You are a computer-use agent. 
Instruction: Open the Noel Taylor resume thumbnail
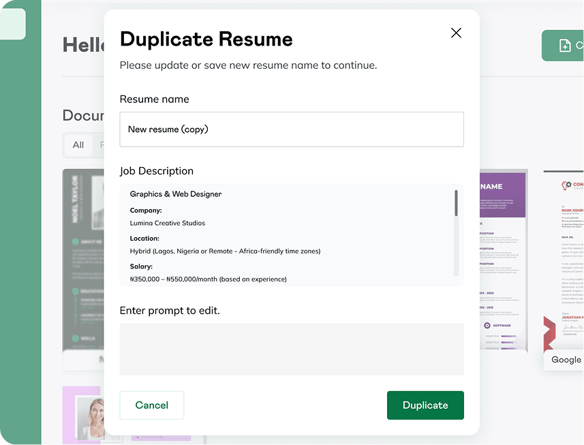tap(83, 260)
